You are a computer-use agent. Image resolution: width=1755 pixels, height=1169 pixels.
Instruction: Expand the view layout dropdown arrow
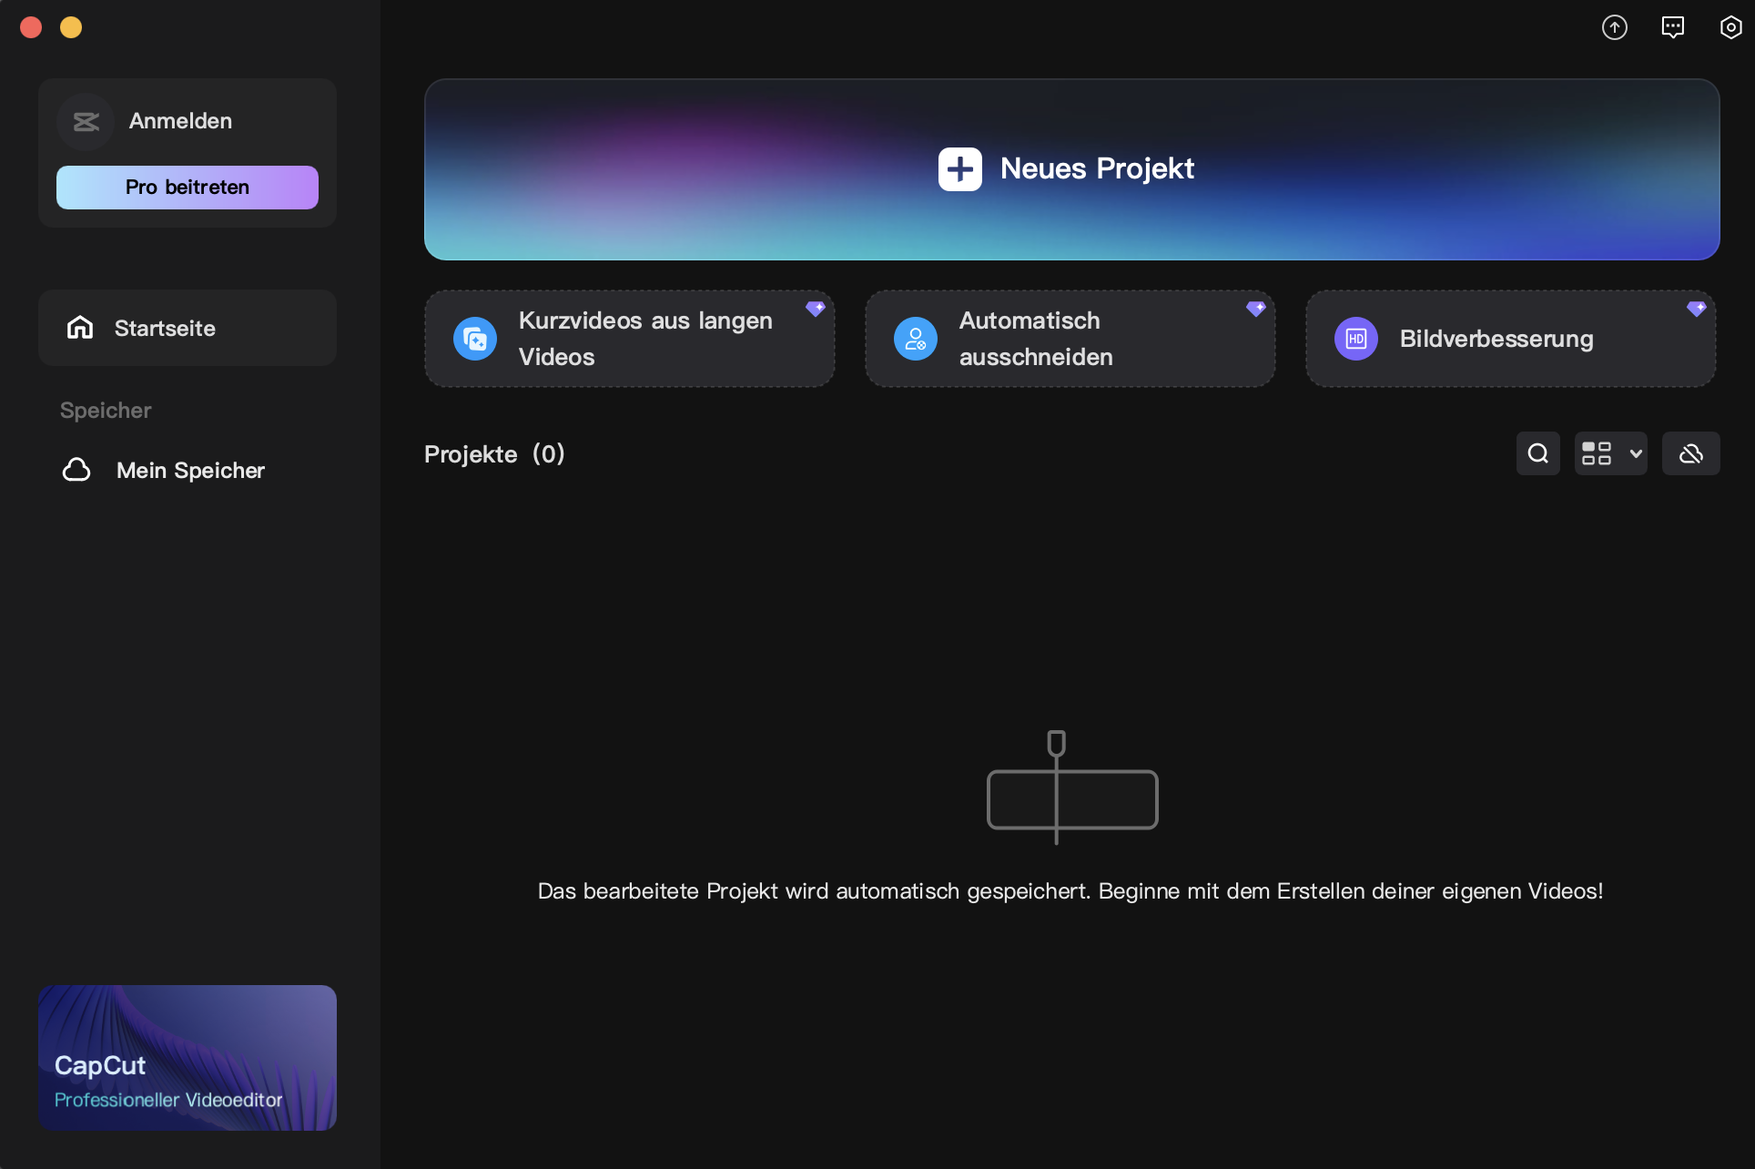click(x=1636, y=453)
